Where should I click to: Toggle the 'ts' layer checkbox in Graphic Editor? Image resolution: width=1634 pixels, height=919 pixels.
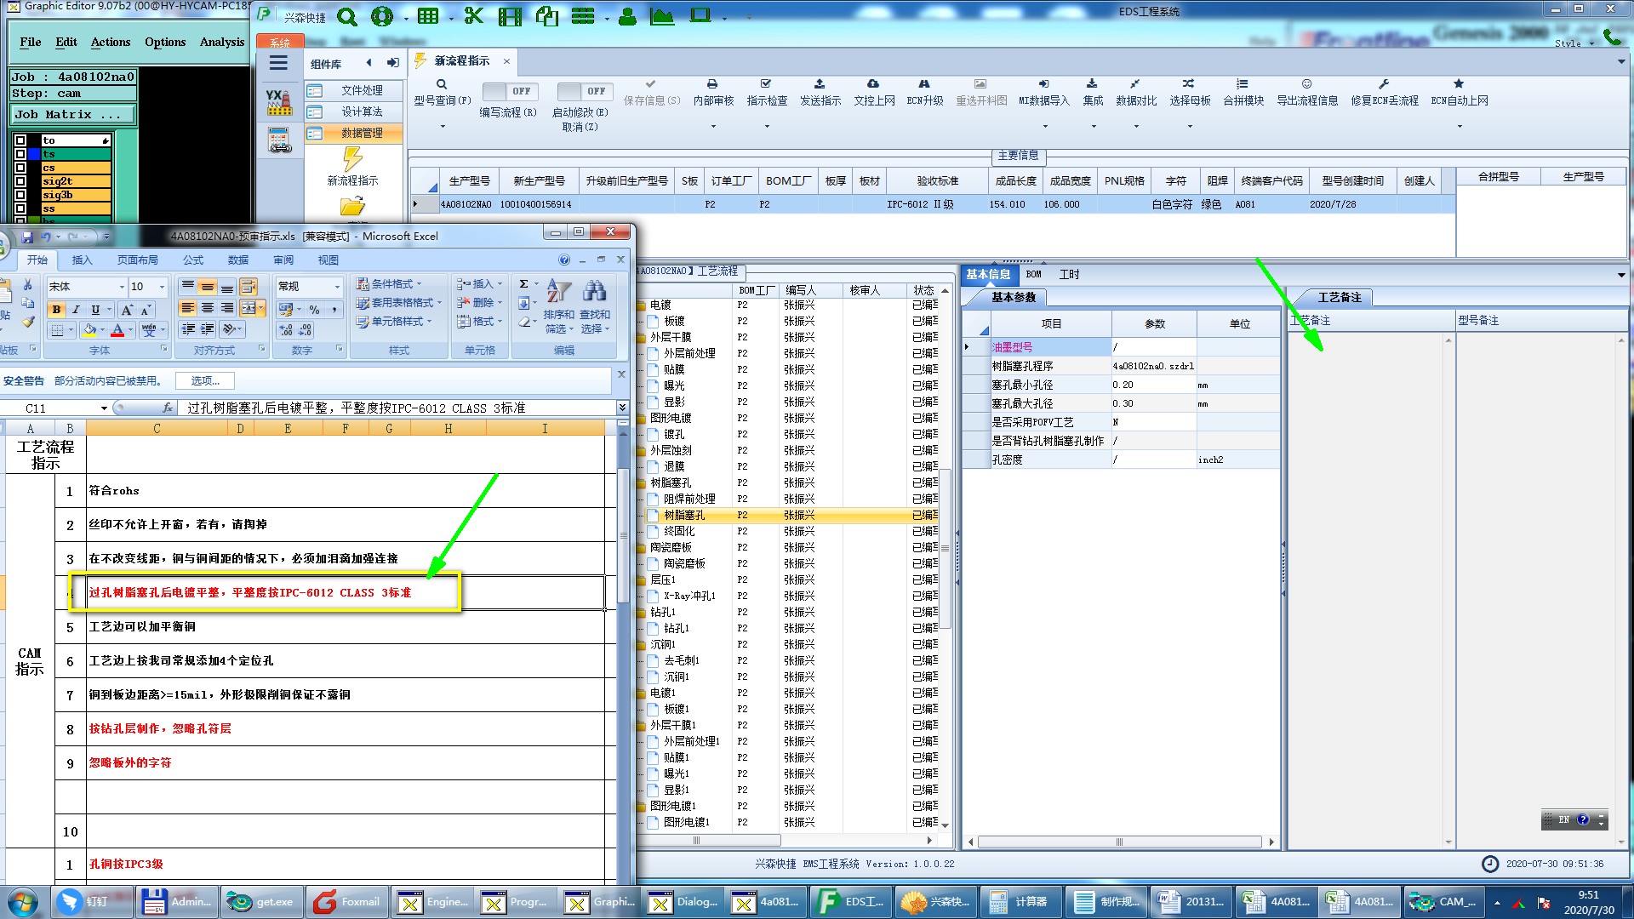[x=20, y=154]
